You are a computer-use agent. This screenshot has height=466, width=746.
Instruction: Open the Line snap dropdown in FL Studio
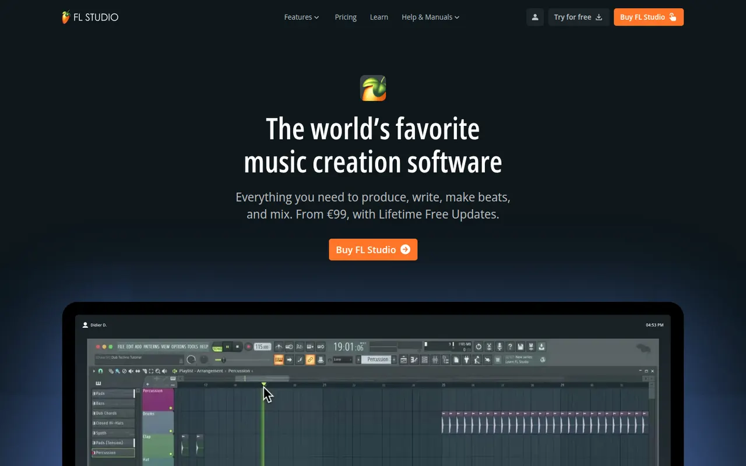tap(343, 359)
